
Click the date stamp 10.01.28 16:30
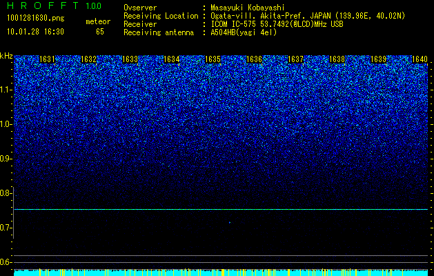tap(35, 32)
